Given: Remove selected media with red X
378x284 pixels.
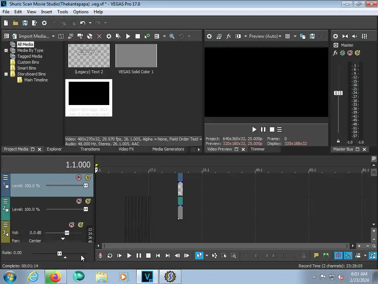Looking at the screenshot, I should tap(99, 36).
